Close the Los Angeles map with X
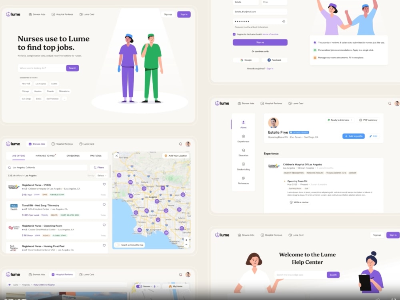The image size is (400, 300). coord(116,156)
